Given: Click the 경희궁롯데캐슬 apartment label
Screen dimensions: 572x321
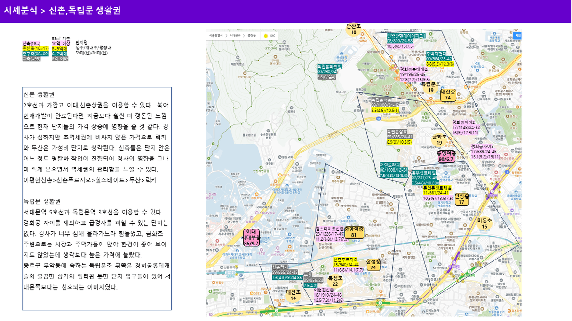Looking at the screenshot, I should pos(414,69).
